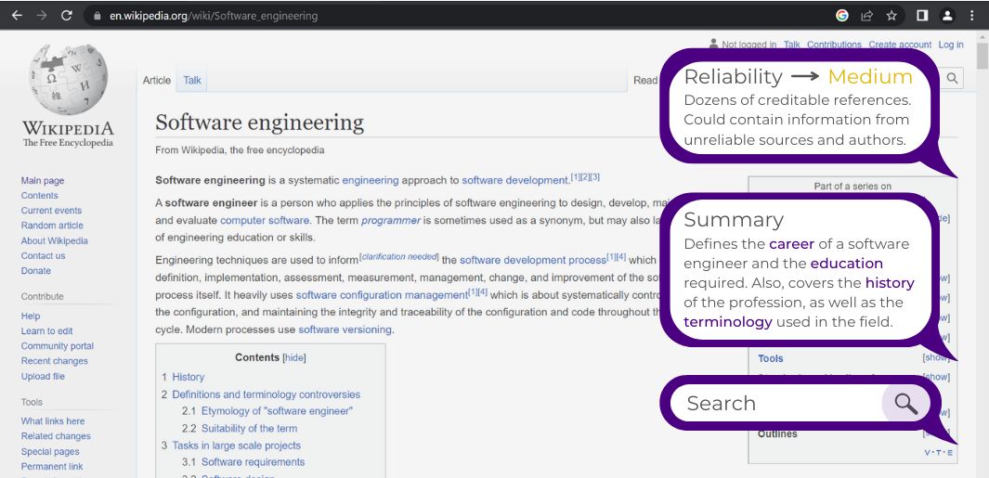Image resolution: width=989 pixels, height=478 pixels.
Task: Click the Donate link
Action: coord(36,270)
